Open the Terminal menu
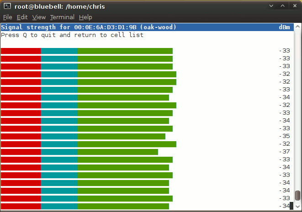 pos(62,17)
